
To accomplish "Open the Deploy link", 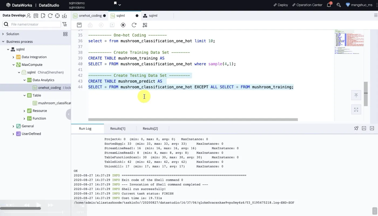I will coord(281,5).
